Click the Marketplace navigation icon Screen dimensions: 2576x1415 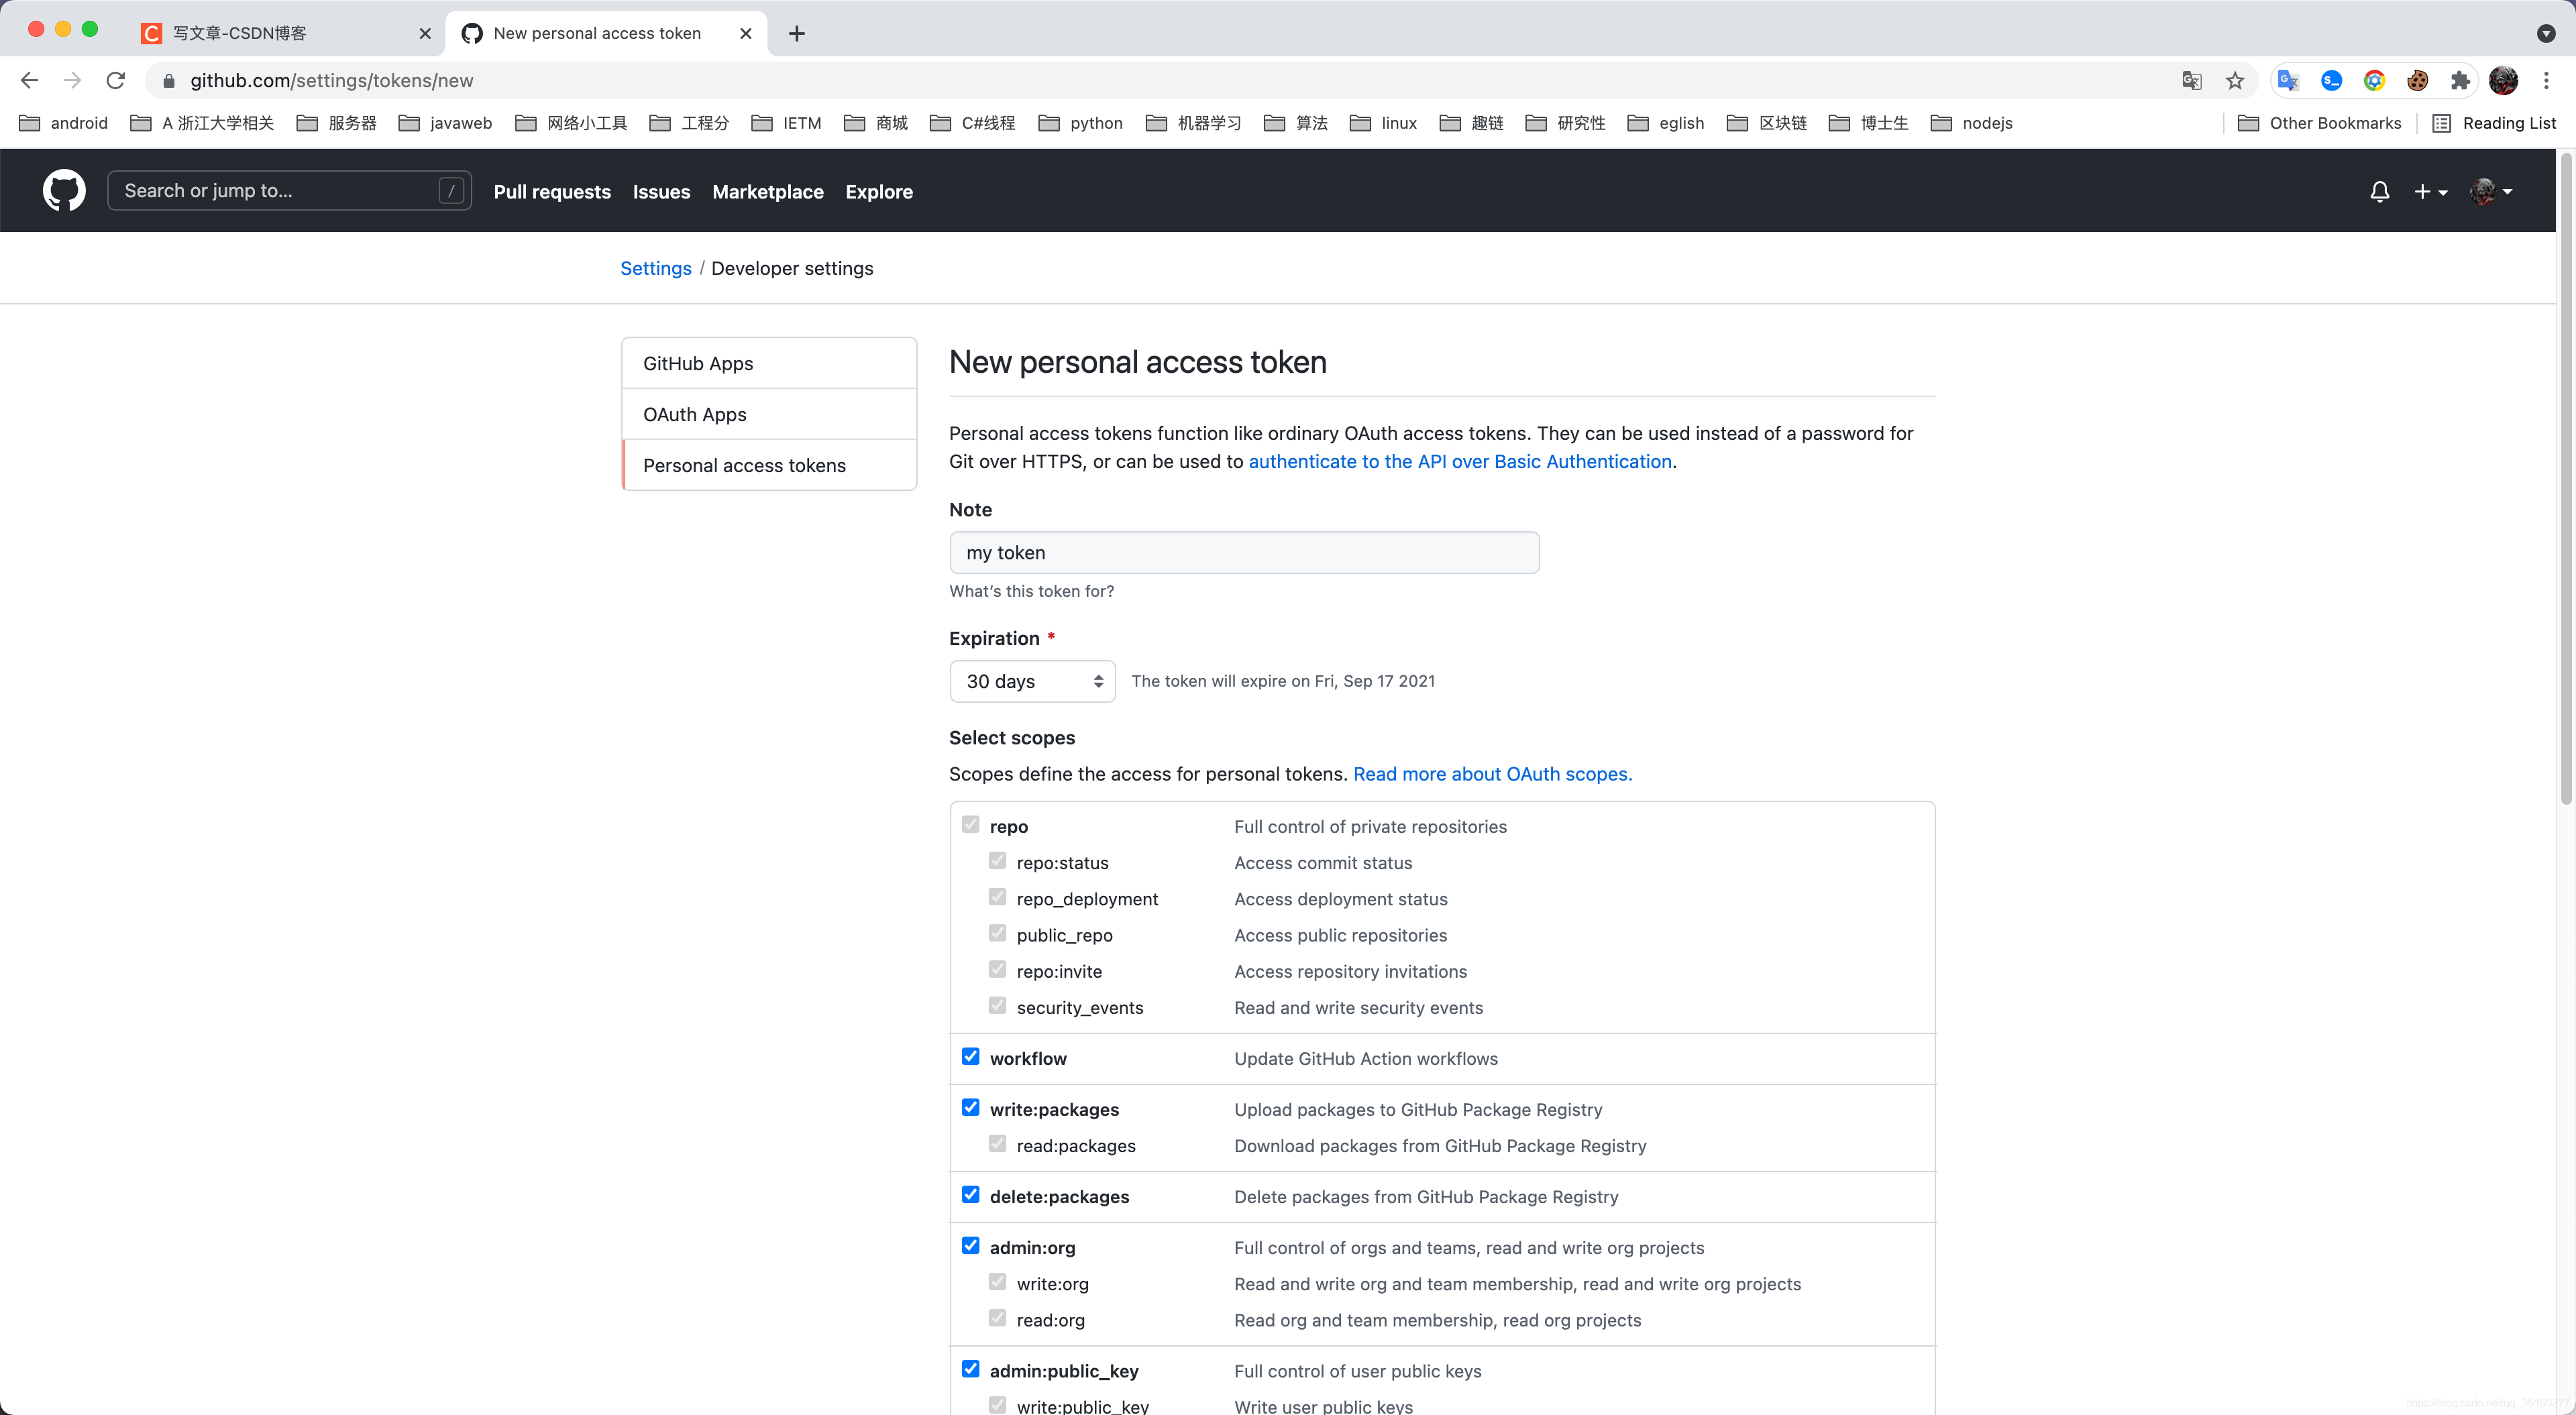[x=767, y=190]
